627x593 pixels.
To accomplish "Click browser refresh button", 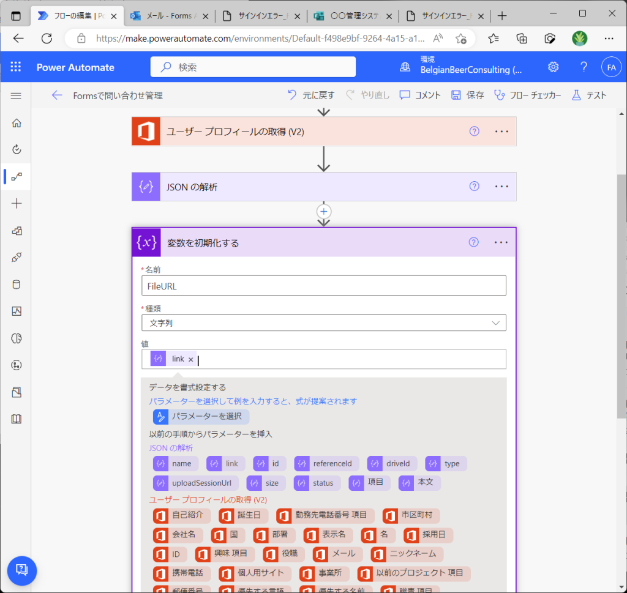I will 47,39.
